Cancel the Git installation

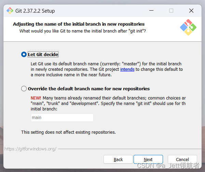point(182,159)
